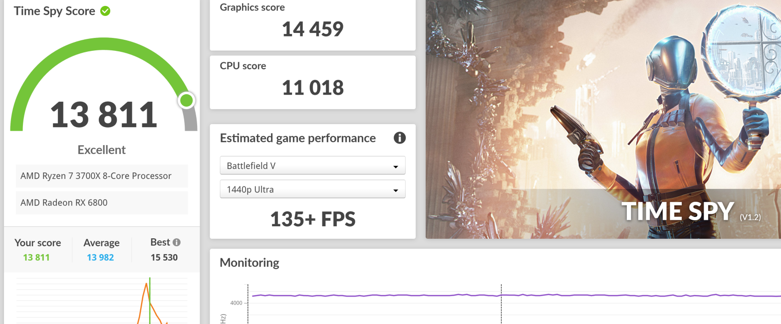Open the 1440p Ultra resolution dropdown
Image resolution: width=781 pixels, height=324 pixels.
pyautogui.click(x=312, y=189)
